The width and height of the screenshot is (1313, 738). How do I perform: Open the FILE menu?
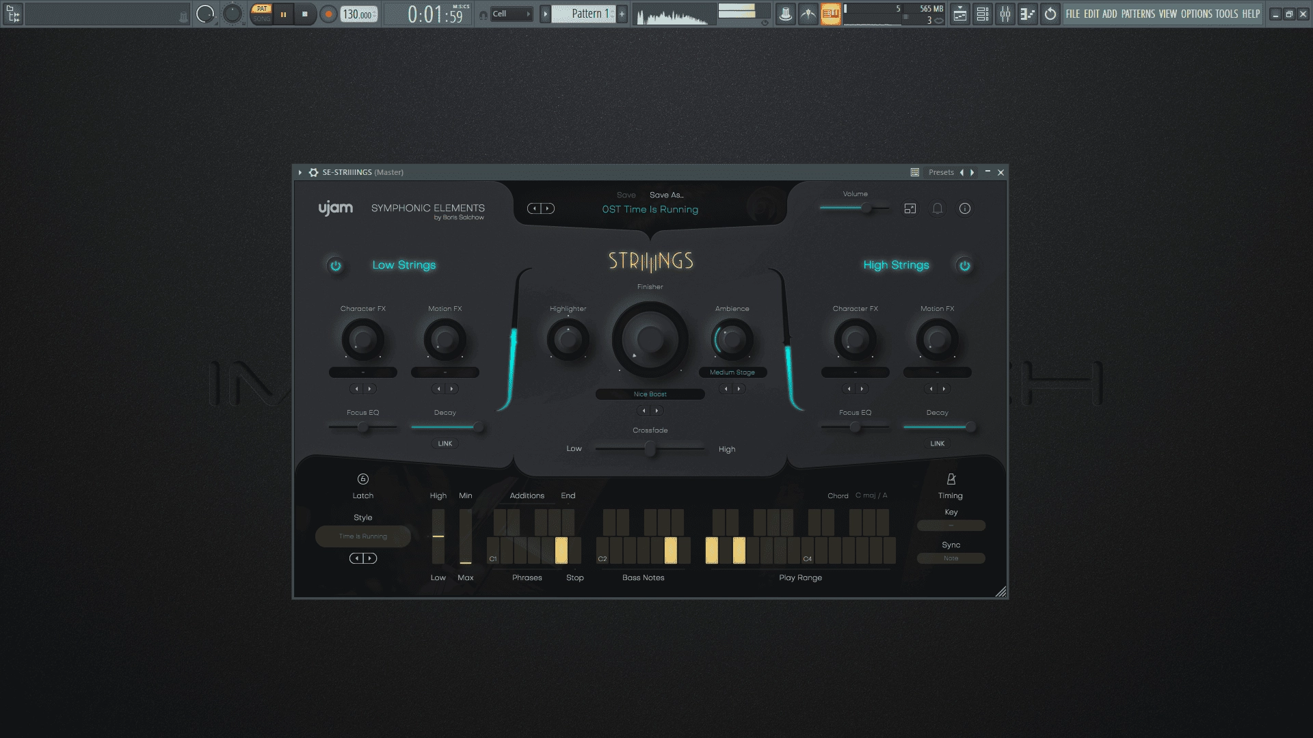pyautogui.click(x=1073, y=14)
